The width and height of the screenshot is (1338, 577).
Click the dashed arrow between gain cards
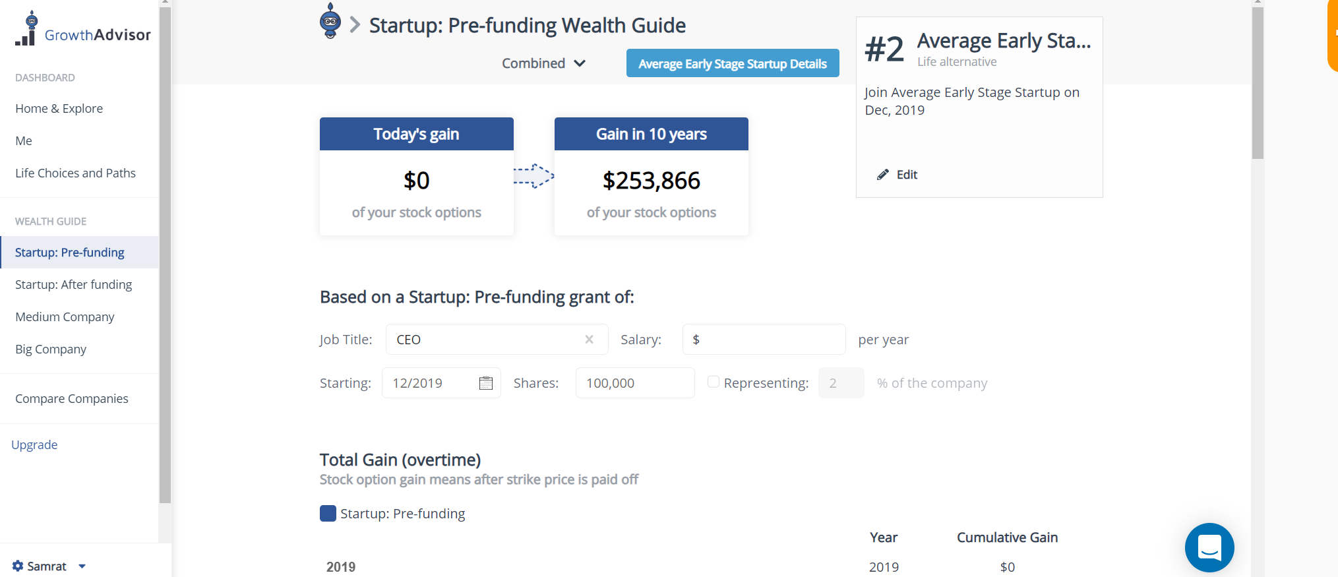(x=533, y=176)
